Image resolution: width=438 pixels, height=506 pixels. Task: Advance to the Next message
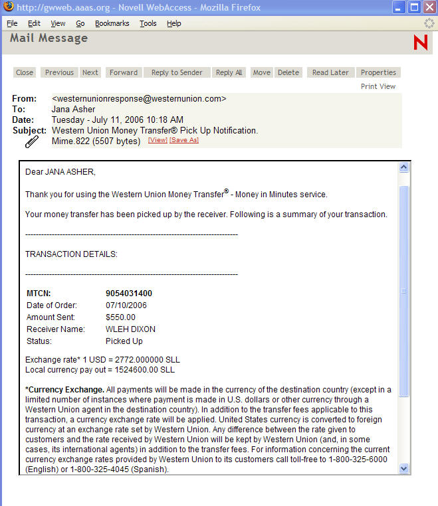coord(90,72)
